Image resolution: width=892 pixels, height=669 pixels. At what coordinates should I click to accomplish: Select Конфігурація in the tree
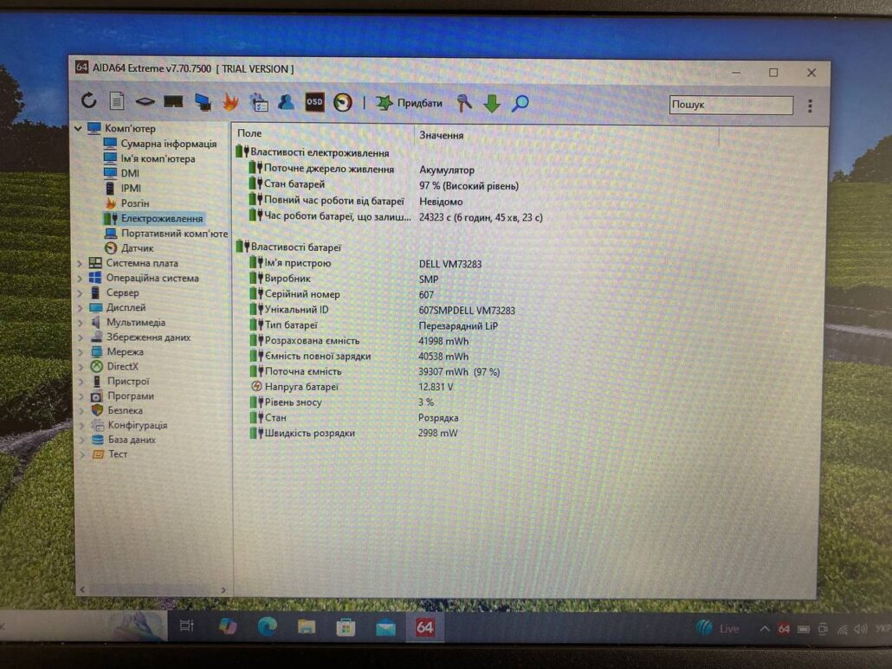click(x=137, y=425)
